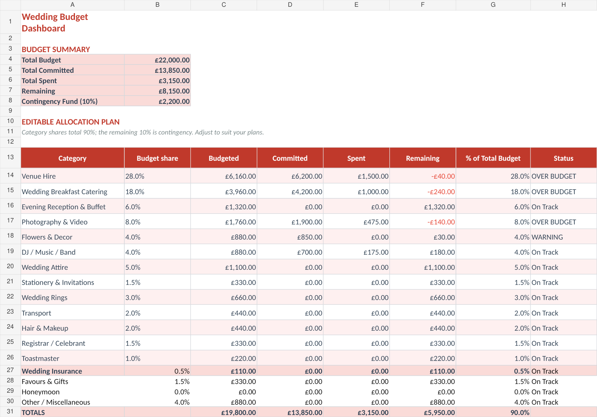Viewport: 597px width, 417px height.
Task: Select the Committed header cell
Action: [290, 158]
